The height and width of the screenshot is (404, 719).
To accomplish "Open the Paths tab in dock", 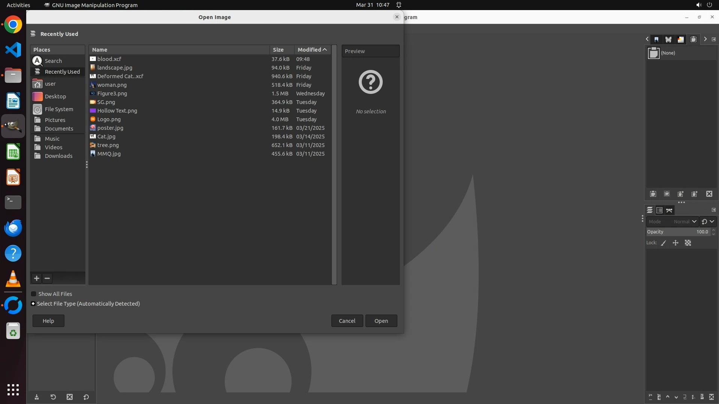I will coord(669,210).
